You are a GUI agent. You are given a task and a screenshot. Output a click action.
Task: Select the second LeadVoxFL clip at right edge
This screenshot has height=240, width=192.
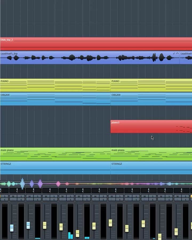click(x=186, y=58)
